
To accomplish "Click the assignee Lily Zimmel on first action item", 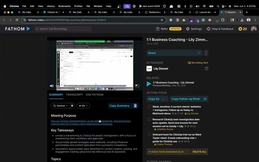I will click(192, 113).
